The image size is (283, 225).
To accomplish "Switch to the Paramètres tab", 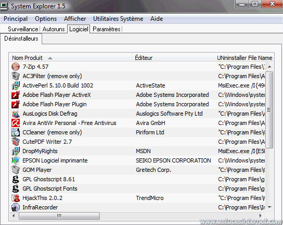I will (107, 29).
